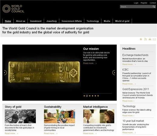Viewport: 157px width, 136px height.
Task: Click Read more under 10 year bull market
Action: coord(129,133)
